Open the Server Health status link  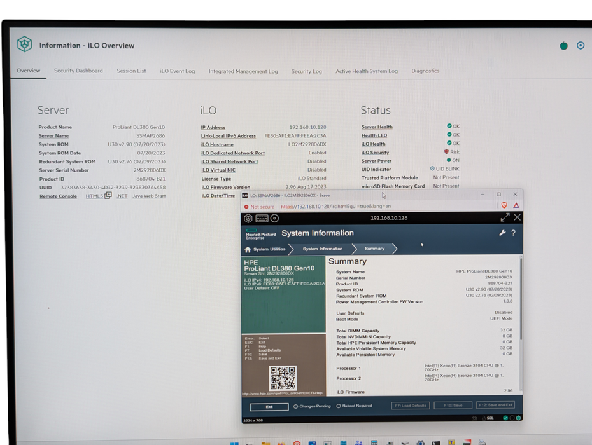377,127
